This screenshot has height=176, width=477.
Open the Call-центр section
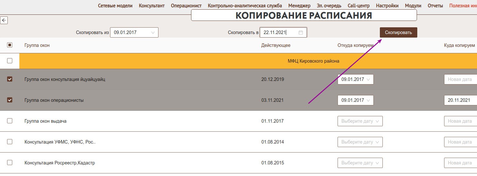(359, 6)
